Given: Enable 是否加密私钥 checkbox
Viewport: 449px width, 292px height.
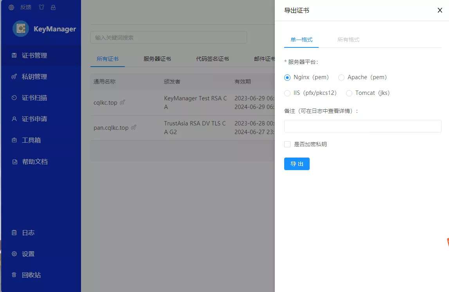Looking at the screenshot, I should point(287,144).
